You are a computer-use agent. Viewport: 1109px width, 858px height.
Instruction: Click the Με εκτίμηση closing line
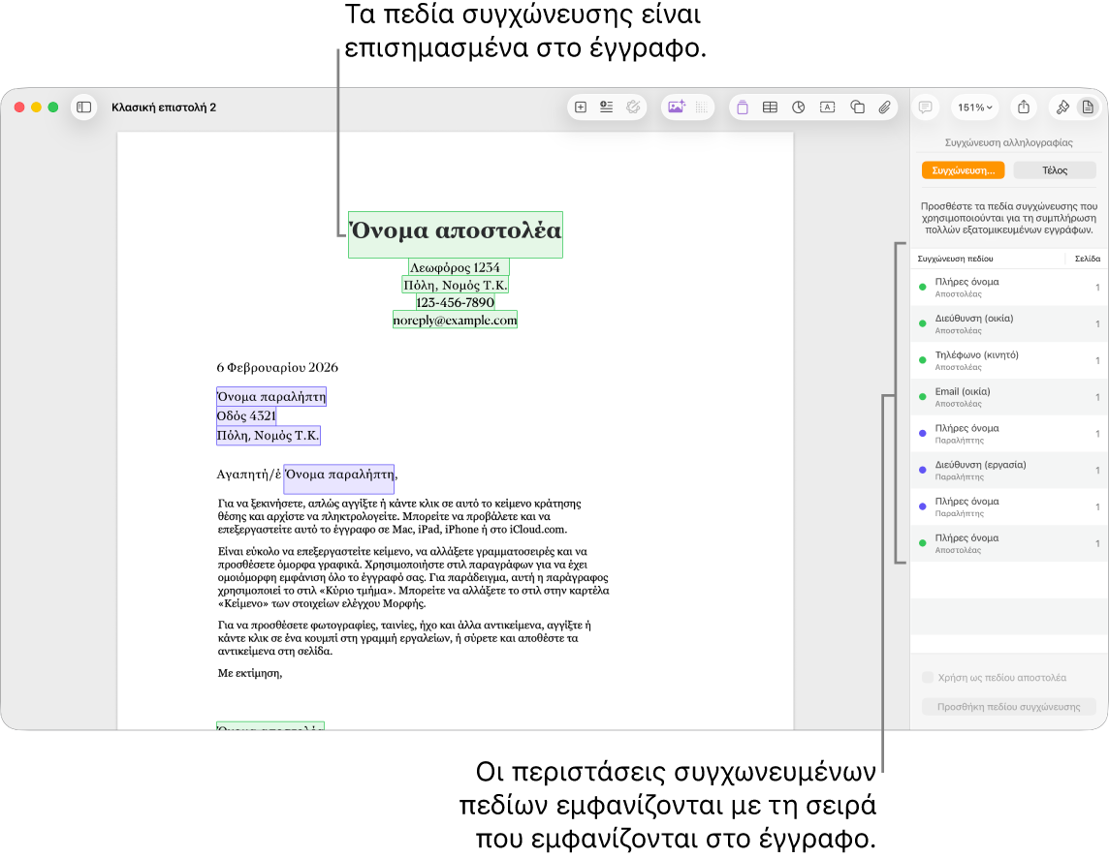tap(250, 674)
